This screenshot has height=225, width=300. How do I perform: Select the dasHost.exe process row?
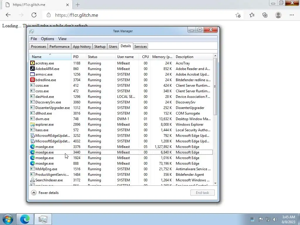pos(121,97)
